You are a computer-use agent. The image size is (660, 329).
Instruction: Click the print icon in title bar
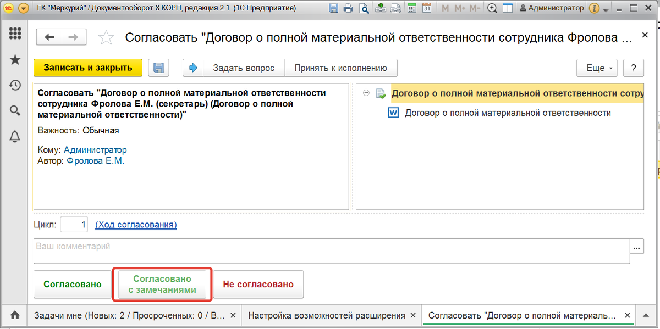[348, 8]
